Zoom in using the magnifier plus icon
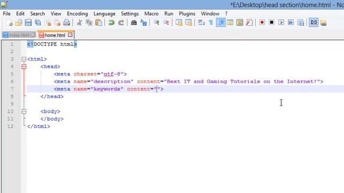The width and height of the screenshot is (344, 193). [156, 23]
